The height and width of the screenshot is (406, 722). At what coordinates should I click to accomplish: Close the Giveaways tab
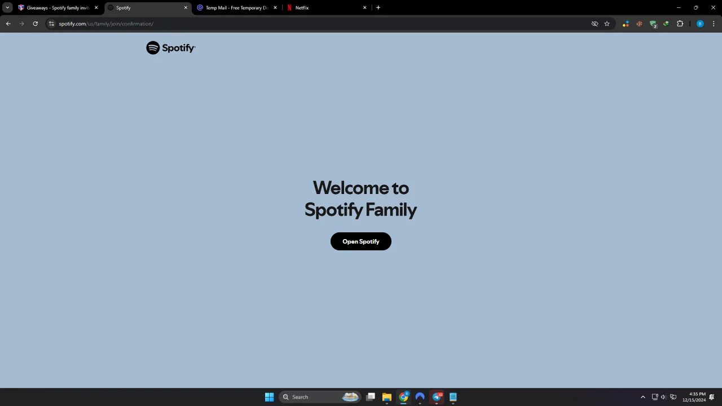pyautogui.click(x=96, y=8)
